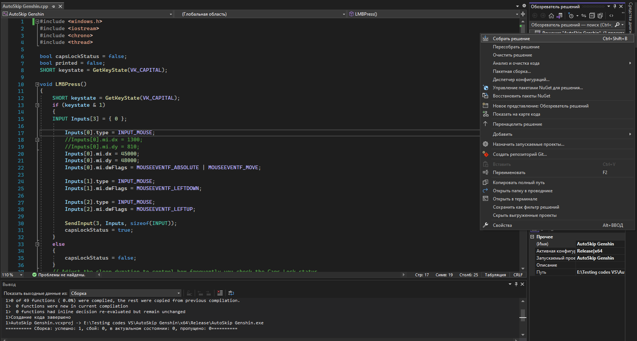Open the 110 % zoom level dropdown
The width and height of the screenshot is (637, 341).
point(21,275)
